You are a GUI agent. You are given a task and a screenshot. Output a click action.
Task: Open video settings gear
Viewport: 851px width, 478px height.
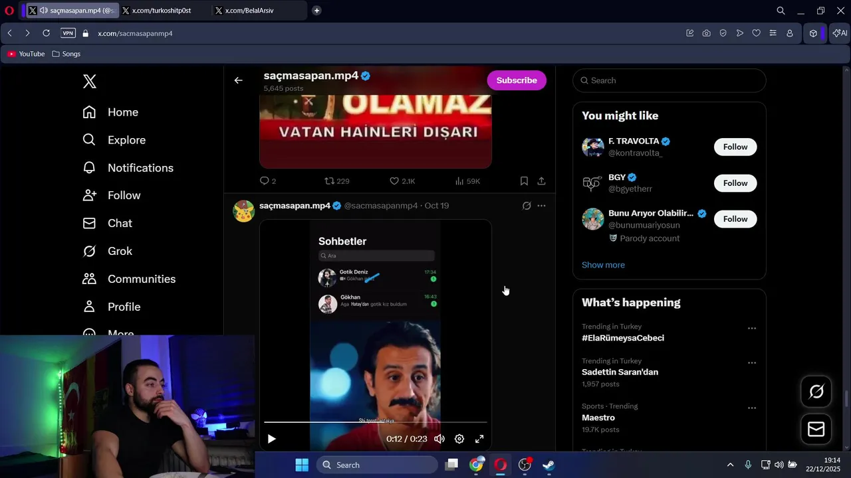(459, 439)
